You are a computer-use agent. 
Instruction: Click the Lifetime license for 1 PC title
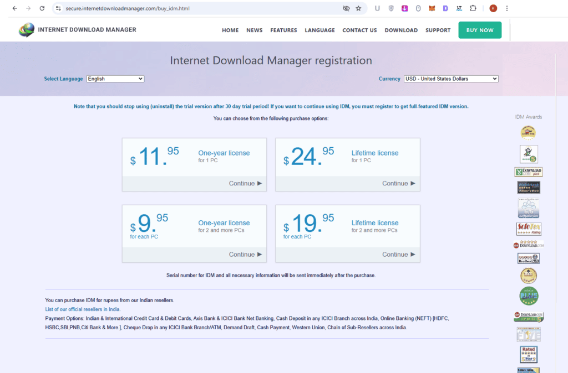tap(375, 153)
